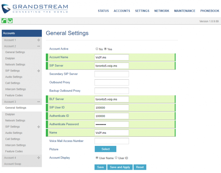
Task: Open Call Settings under Account 2
Action: 13,83
